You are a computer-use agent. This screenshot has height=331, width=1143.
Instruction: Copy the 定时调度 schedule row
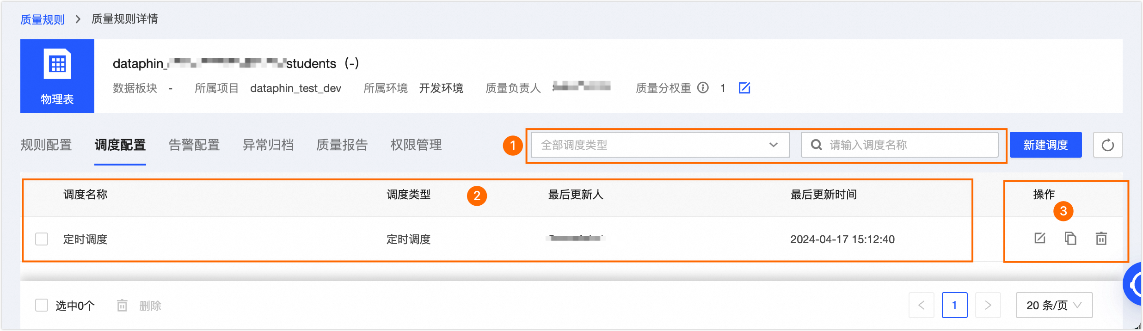pos(1070,239)
